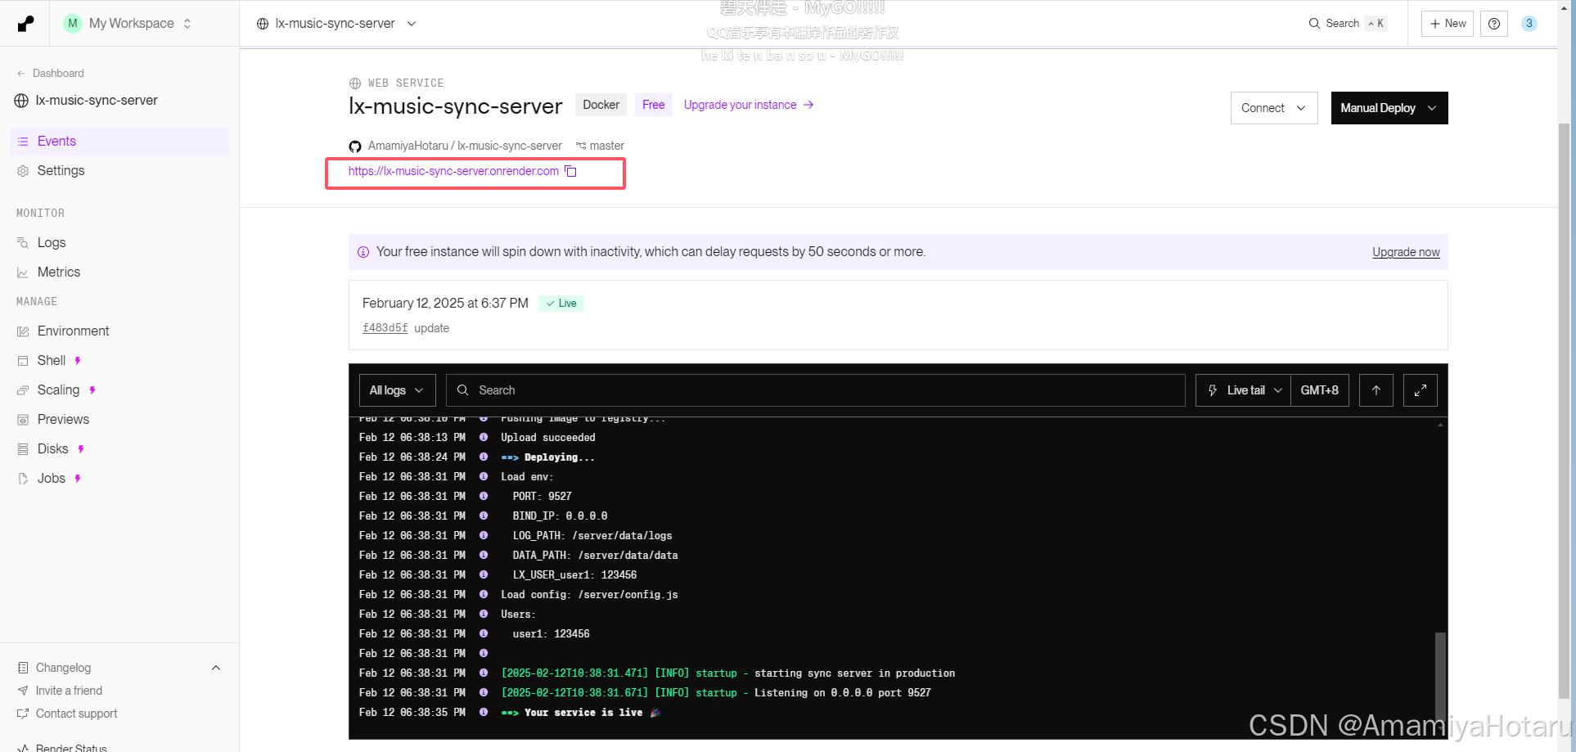Click Invite a friend
1576x752 pixels.
69,691
